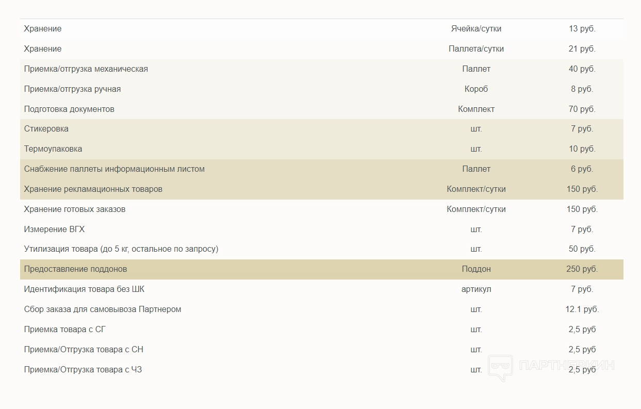
Task: Select highlighted Предоставление поддонов row
Action: [x=76, y=269]
